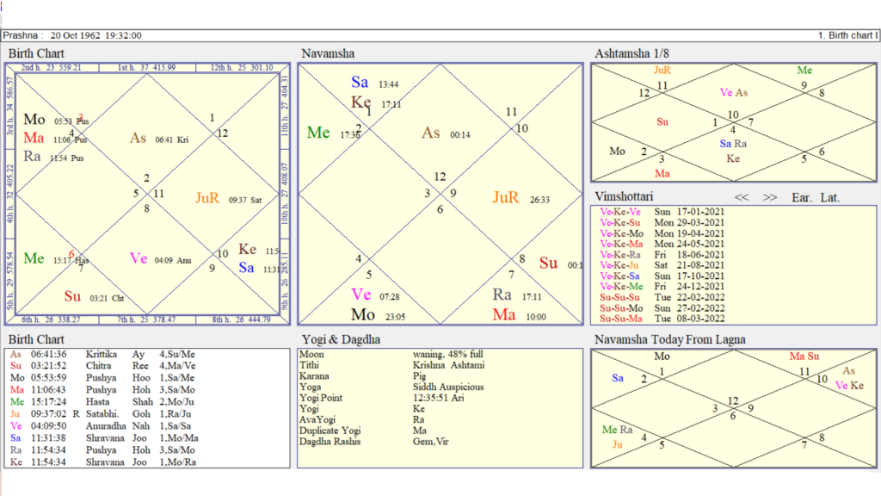Viewport: 881px width, 496px height.
Task: Click the Yogi Point '12:35:51 Ari' row
Action: [x=381, y=398]
